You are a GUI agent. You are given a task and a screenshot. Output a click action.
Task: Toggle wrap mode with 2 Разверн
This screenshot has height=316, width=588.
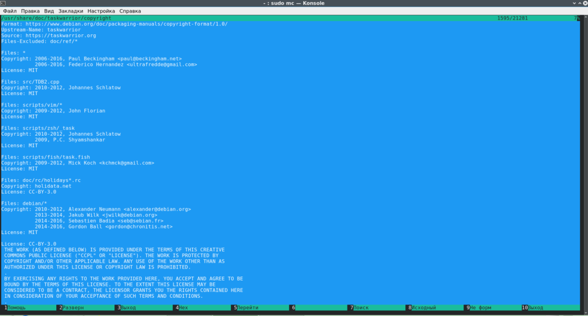73,308
